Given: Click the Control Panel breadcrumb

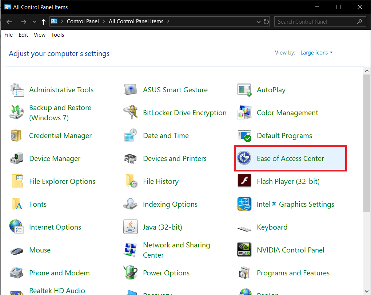Looking at the screenshot, I should pos(83,21).
